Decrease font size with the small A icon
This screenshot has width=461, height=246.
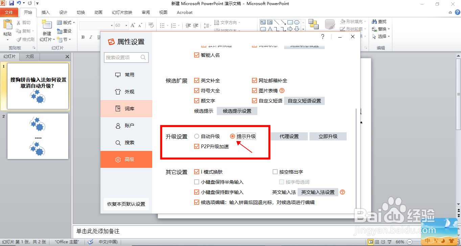pyautogui.click(x=140, y=25)
